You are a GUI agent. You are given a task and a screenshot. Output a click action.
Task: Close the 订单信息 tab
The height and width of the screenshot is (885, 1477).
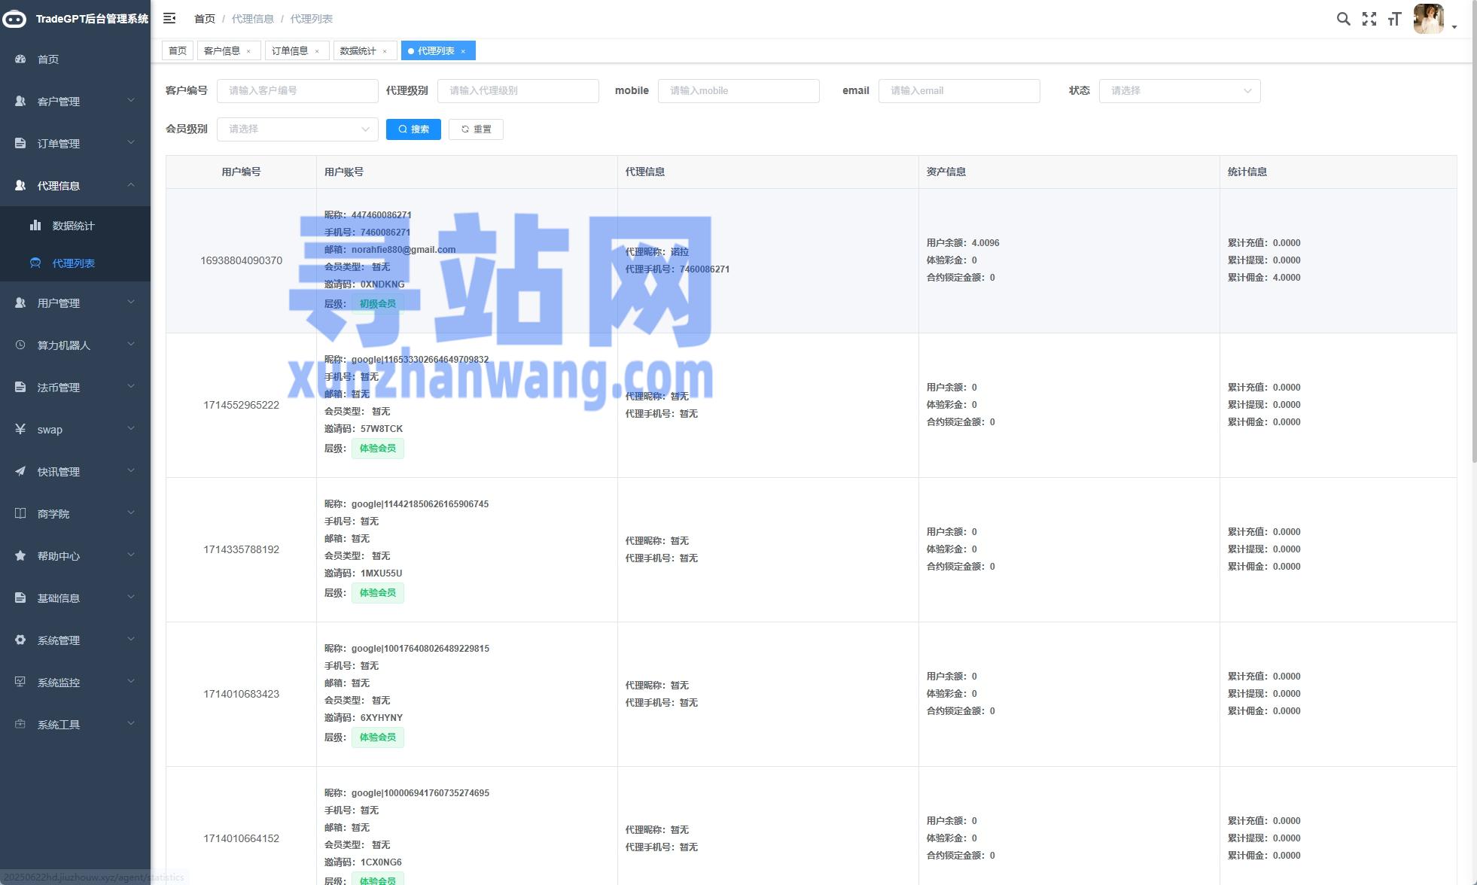[x=317, y=51]
